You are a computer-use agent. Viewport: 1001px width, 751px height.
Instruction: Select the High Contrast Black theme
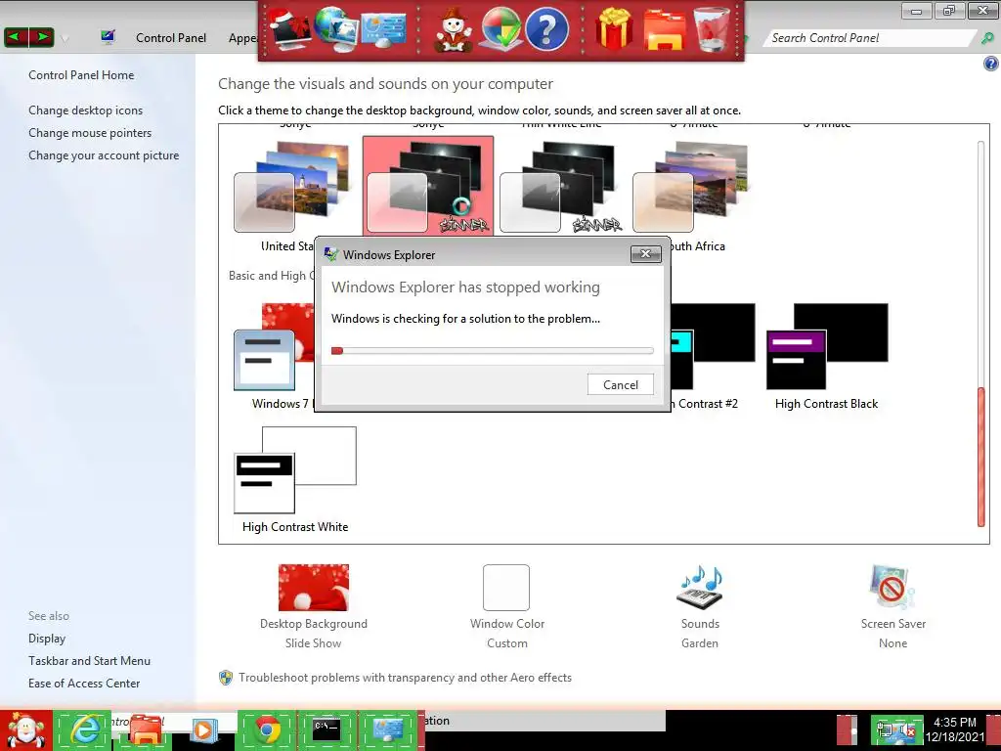[x=827, y=356]
